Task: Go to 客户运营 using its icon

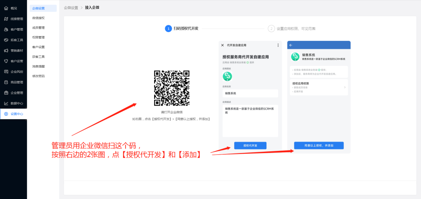Action: (6, 61)
